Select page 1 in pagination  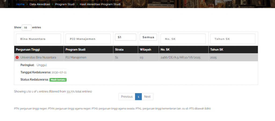pyautogui.click(x=138, y=97)
